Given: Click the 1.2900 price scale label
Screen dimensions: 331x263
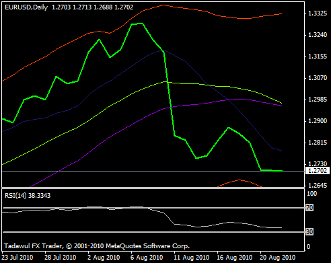Looking at the screenshot, I should tap(318, 121).
